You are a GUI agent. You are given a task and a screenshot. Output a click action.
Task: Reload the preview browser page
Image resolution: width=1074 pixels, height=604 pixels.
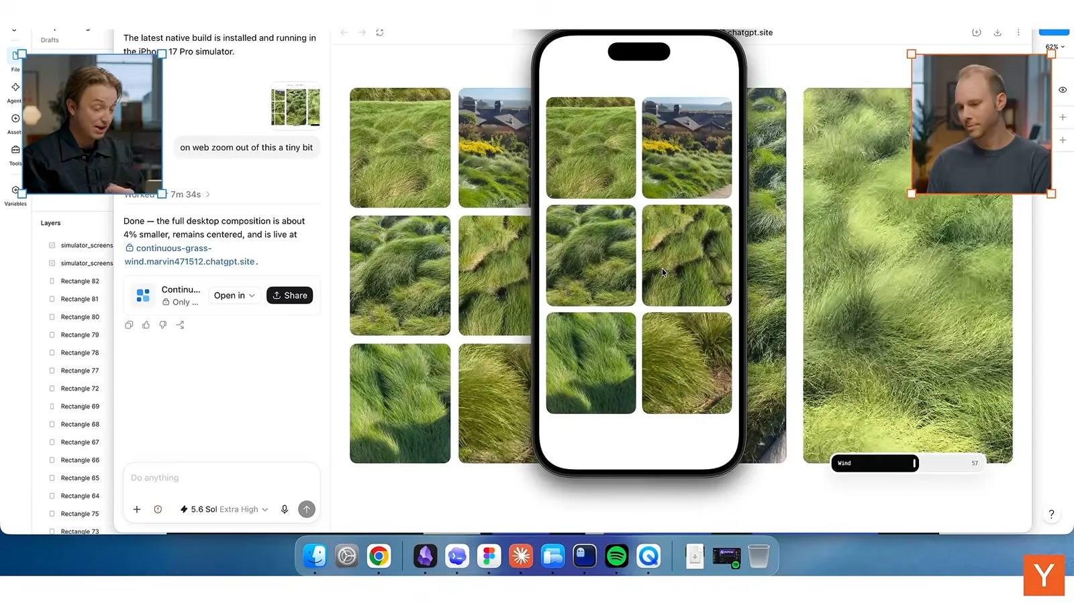click(380, 32)
